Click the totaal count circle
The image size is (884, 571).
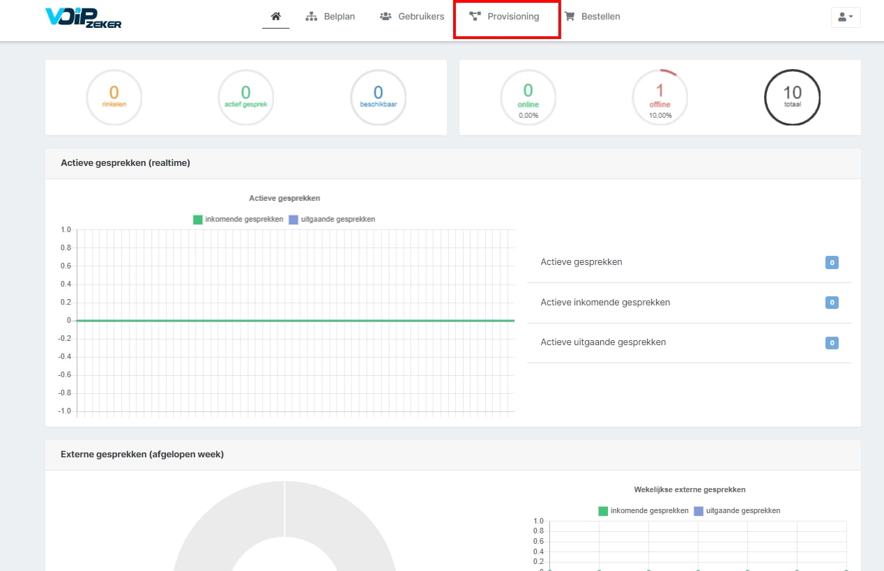pos(792,97)
